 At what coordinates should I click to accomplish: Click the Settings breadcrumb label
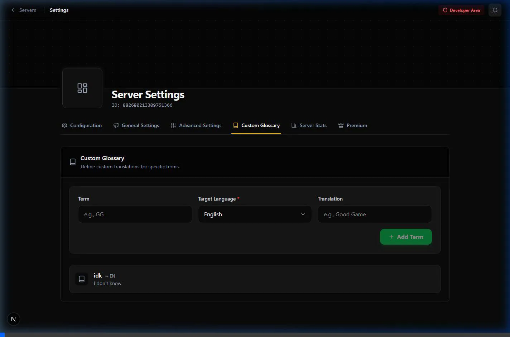[x=59, y=10]
